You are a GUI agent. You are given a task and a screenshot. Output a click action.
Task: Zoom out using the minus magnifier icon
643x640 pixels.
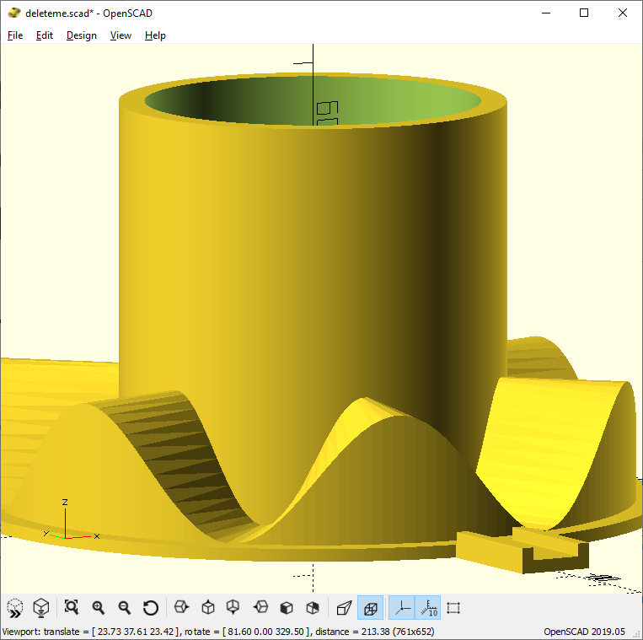pyautogui.click(x=125, y=607)
